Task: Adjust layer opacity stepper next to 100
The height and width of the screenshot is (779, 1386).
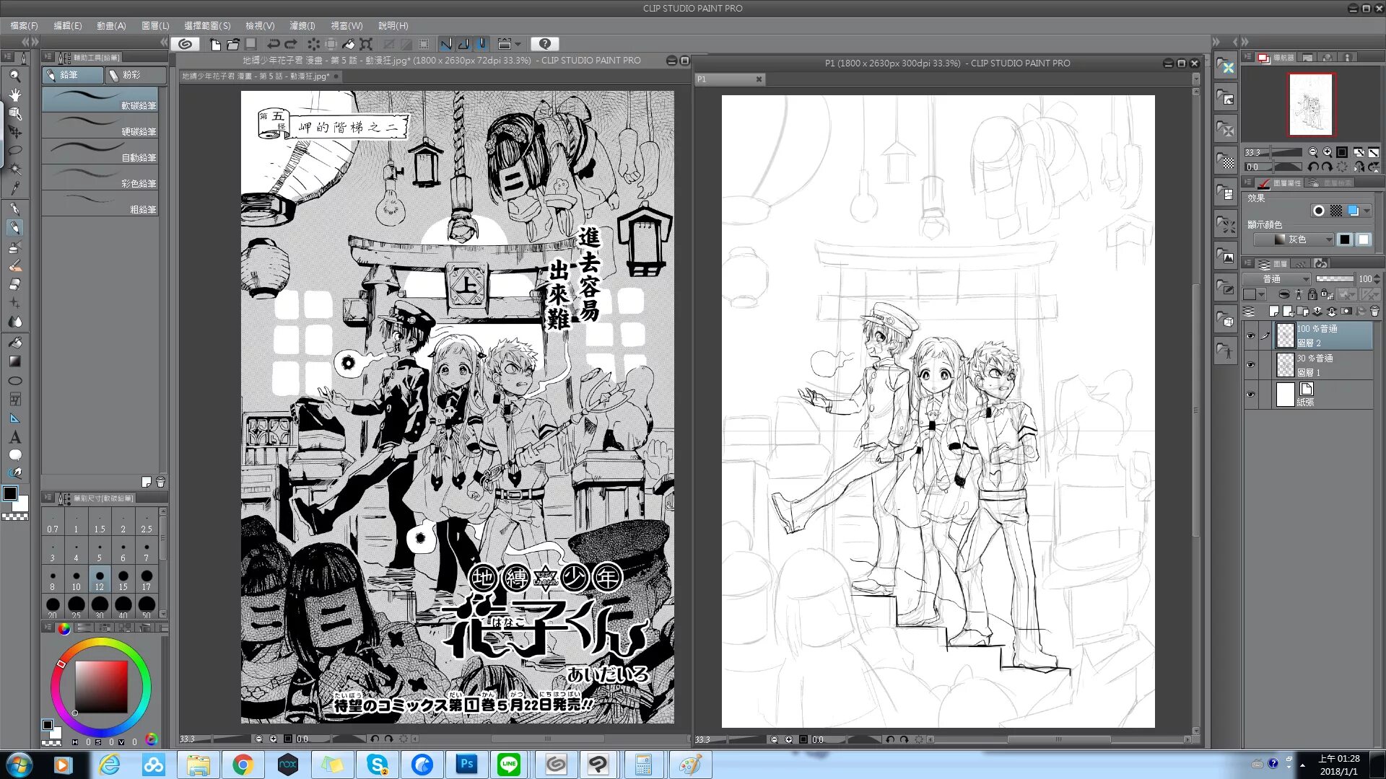Action: (1377, 278)
